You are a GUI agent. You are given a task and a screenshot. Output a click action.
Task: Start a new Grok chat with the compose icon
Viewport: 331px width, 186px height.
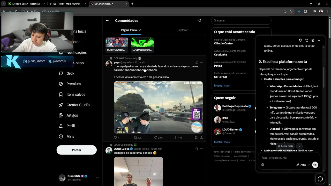click(313, 40)
